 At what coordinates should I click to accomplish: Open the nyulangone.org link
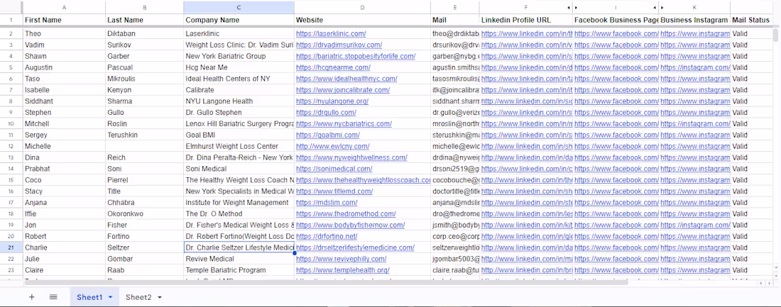tap(332, 101)
